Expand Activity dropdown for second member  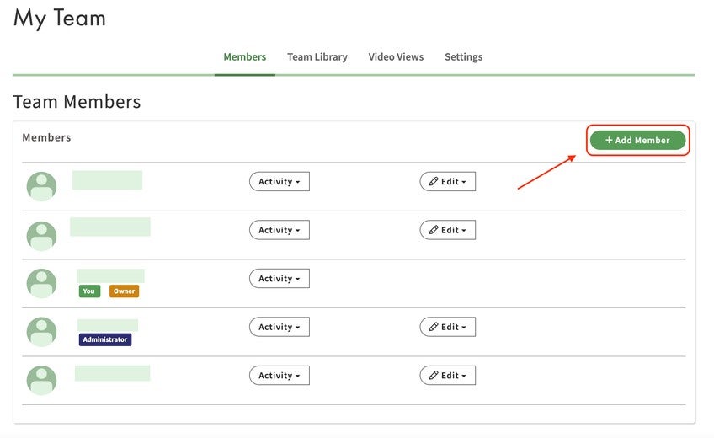pyautogui.click(x=279, y=230)
